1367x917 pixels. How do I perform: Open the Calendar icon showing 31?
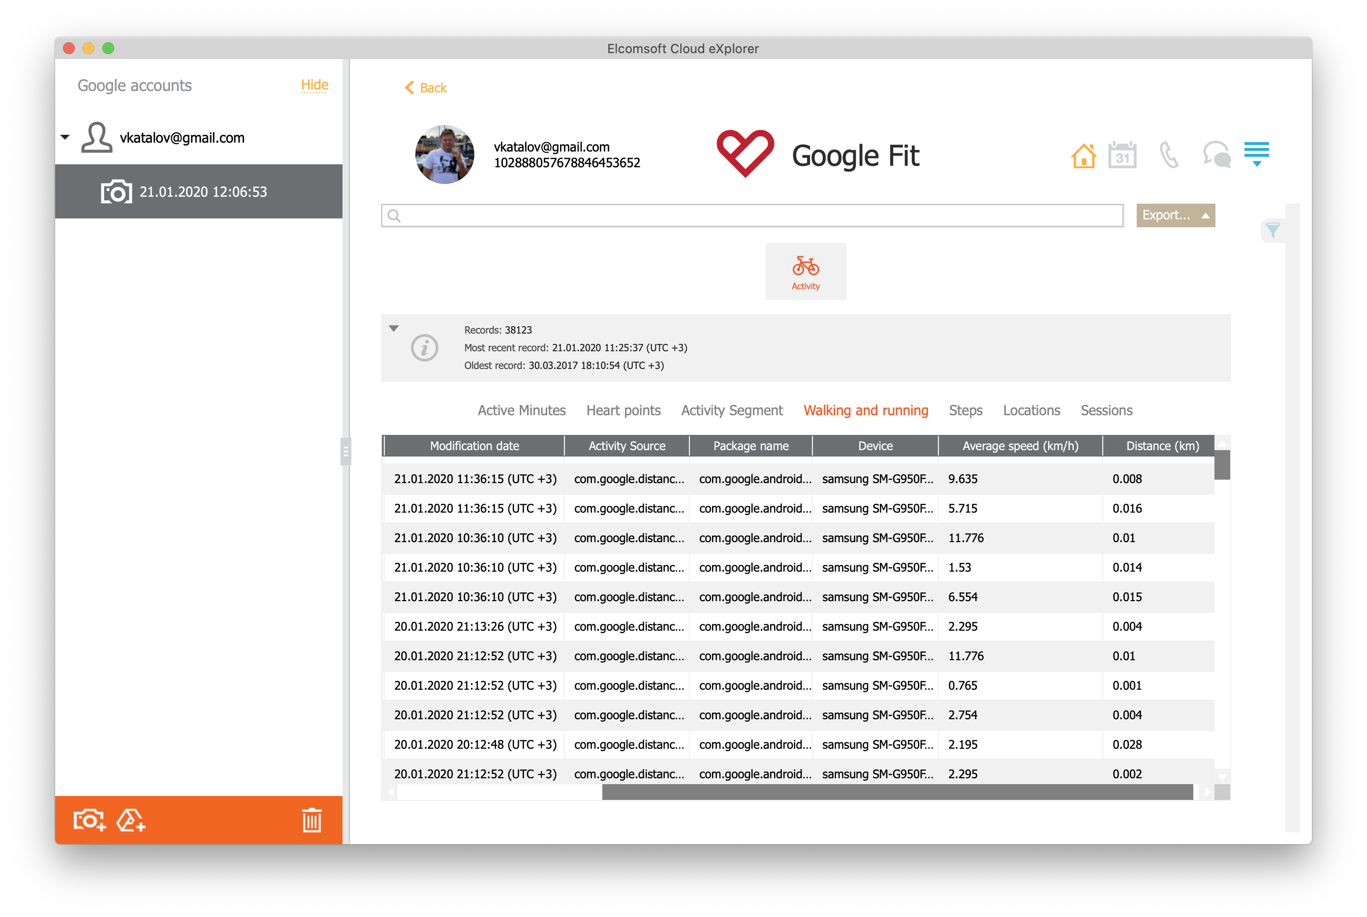click(1122, 155)
